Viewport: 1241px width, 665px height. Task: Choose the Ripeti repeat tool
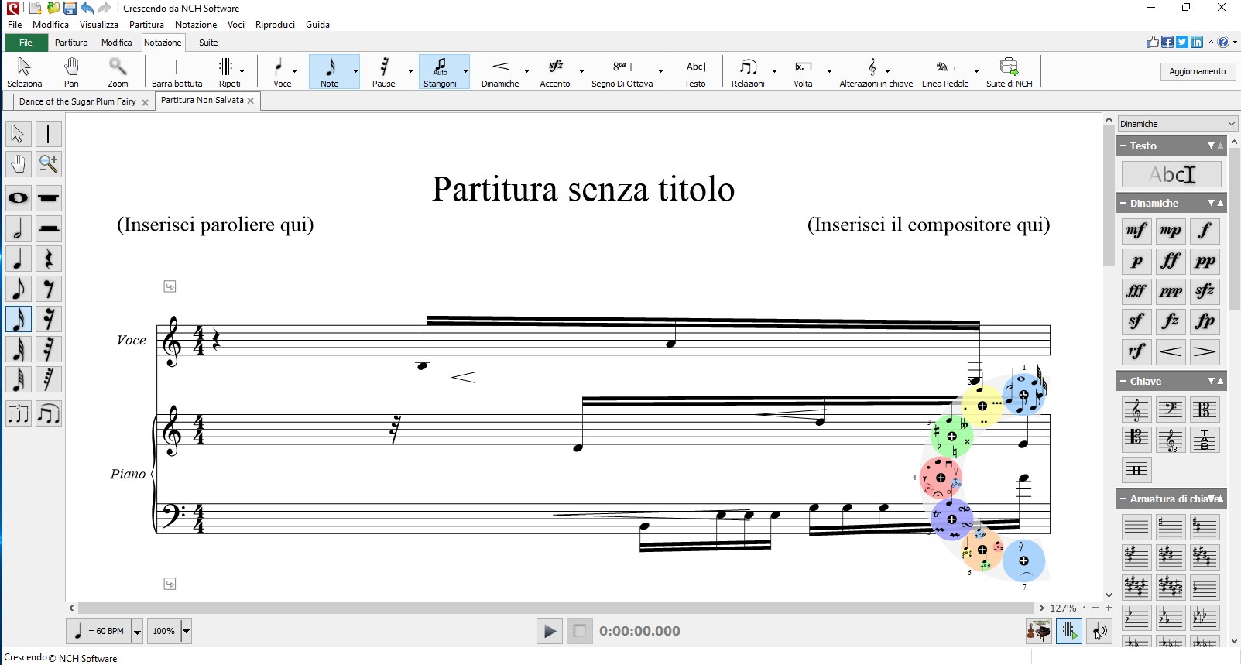225,72
